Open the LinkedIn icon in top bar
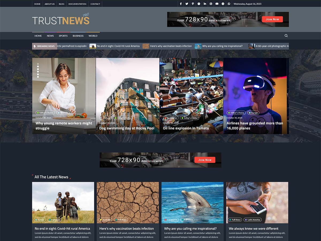321x241 pixels. (205, 4)
